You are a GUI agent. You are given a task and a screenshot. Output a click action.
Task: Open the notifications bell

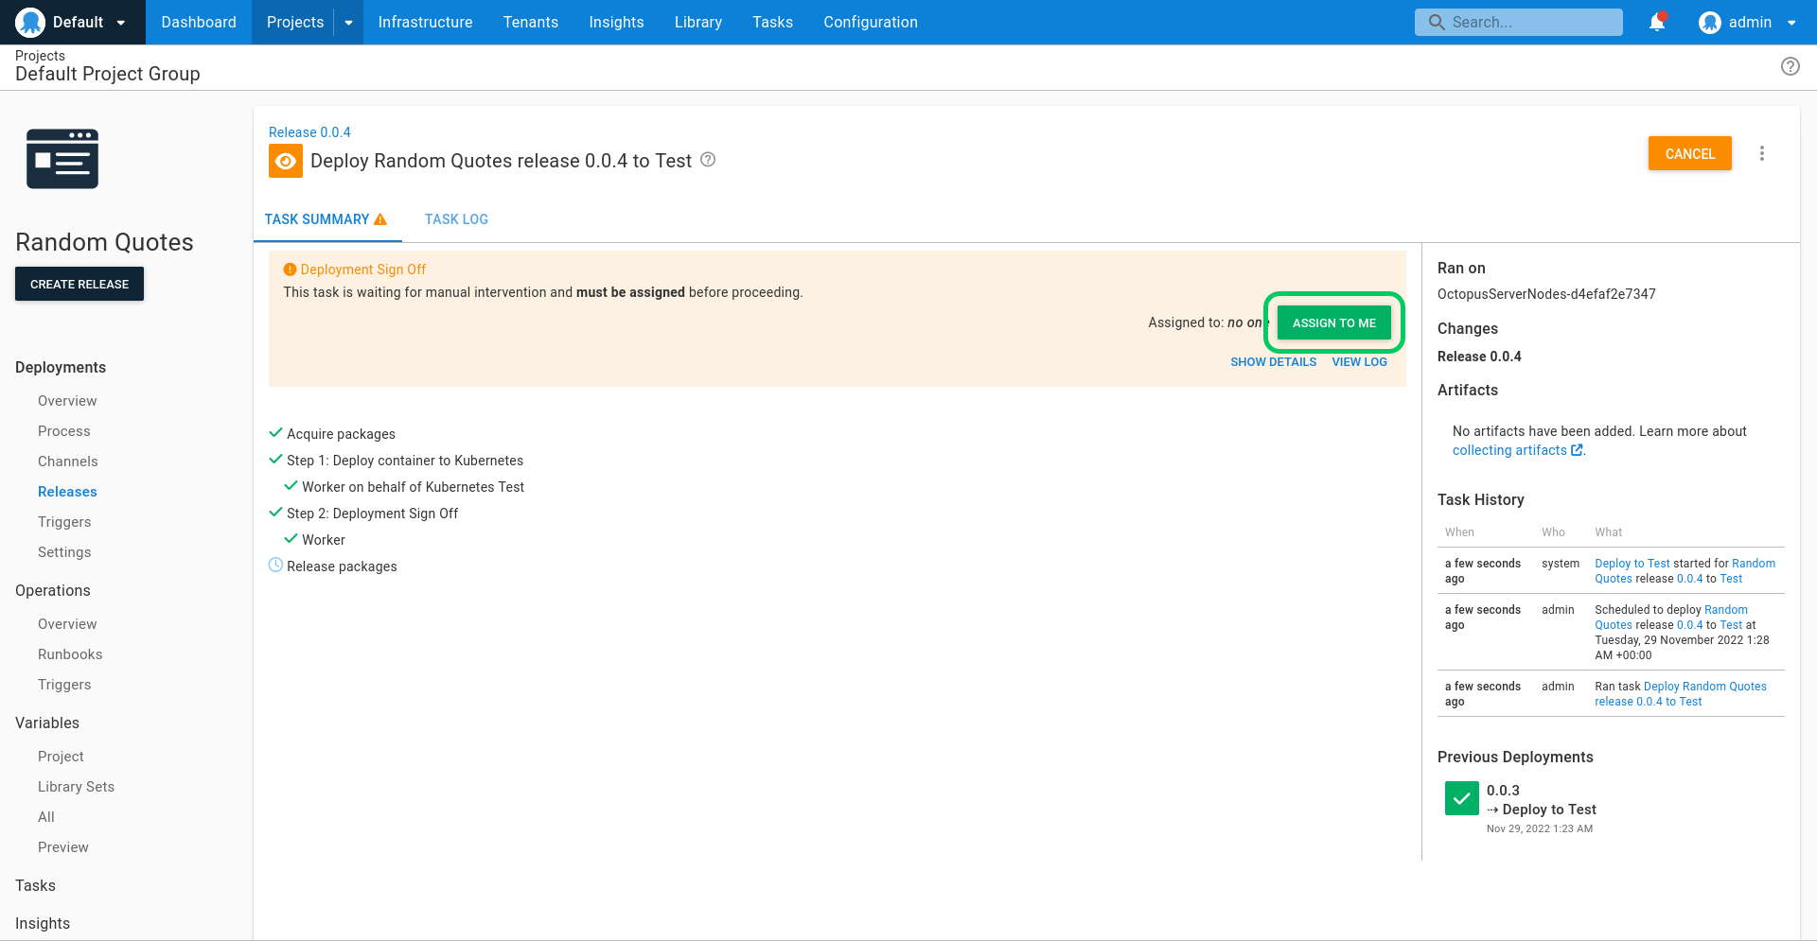pos(1657,22)
